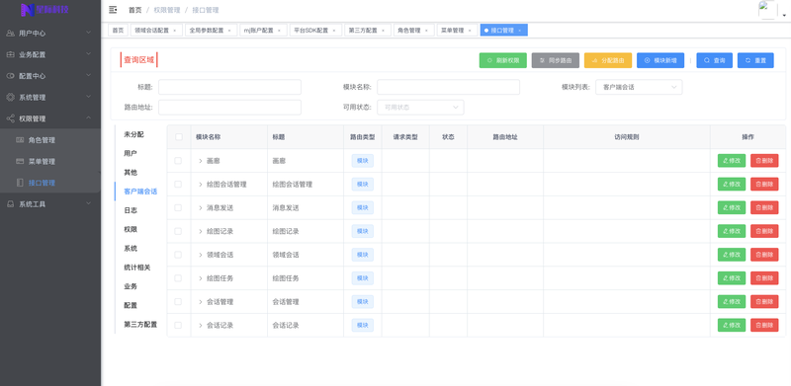Expand the 会话记录 module row
The width and height of the screenshot is (791, 386).
tap(201, 326)
